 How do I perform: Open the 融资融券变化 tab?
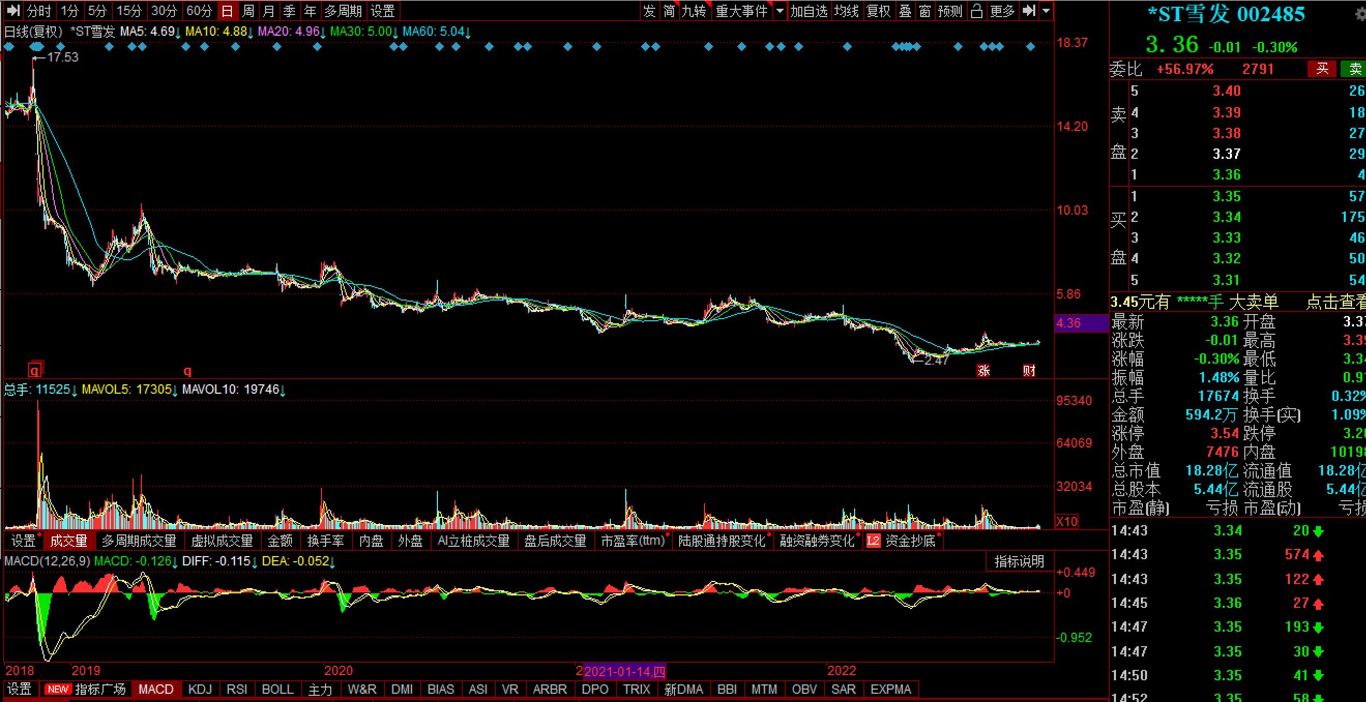point(817,541)
